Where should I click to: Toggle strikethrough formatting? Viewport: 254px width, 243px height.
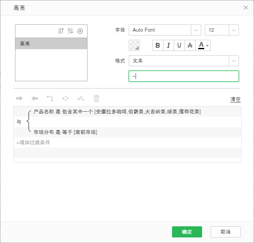point(190,45)
